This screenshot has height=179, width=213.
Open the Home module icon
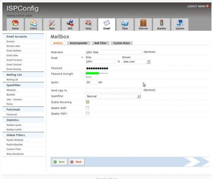pyautogui.click(x=15, y=23)
